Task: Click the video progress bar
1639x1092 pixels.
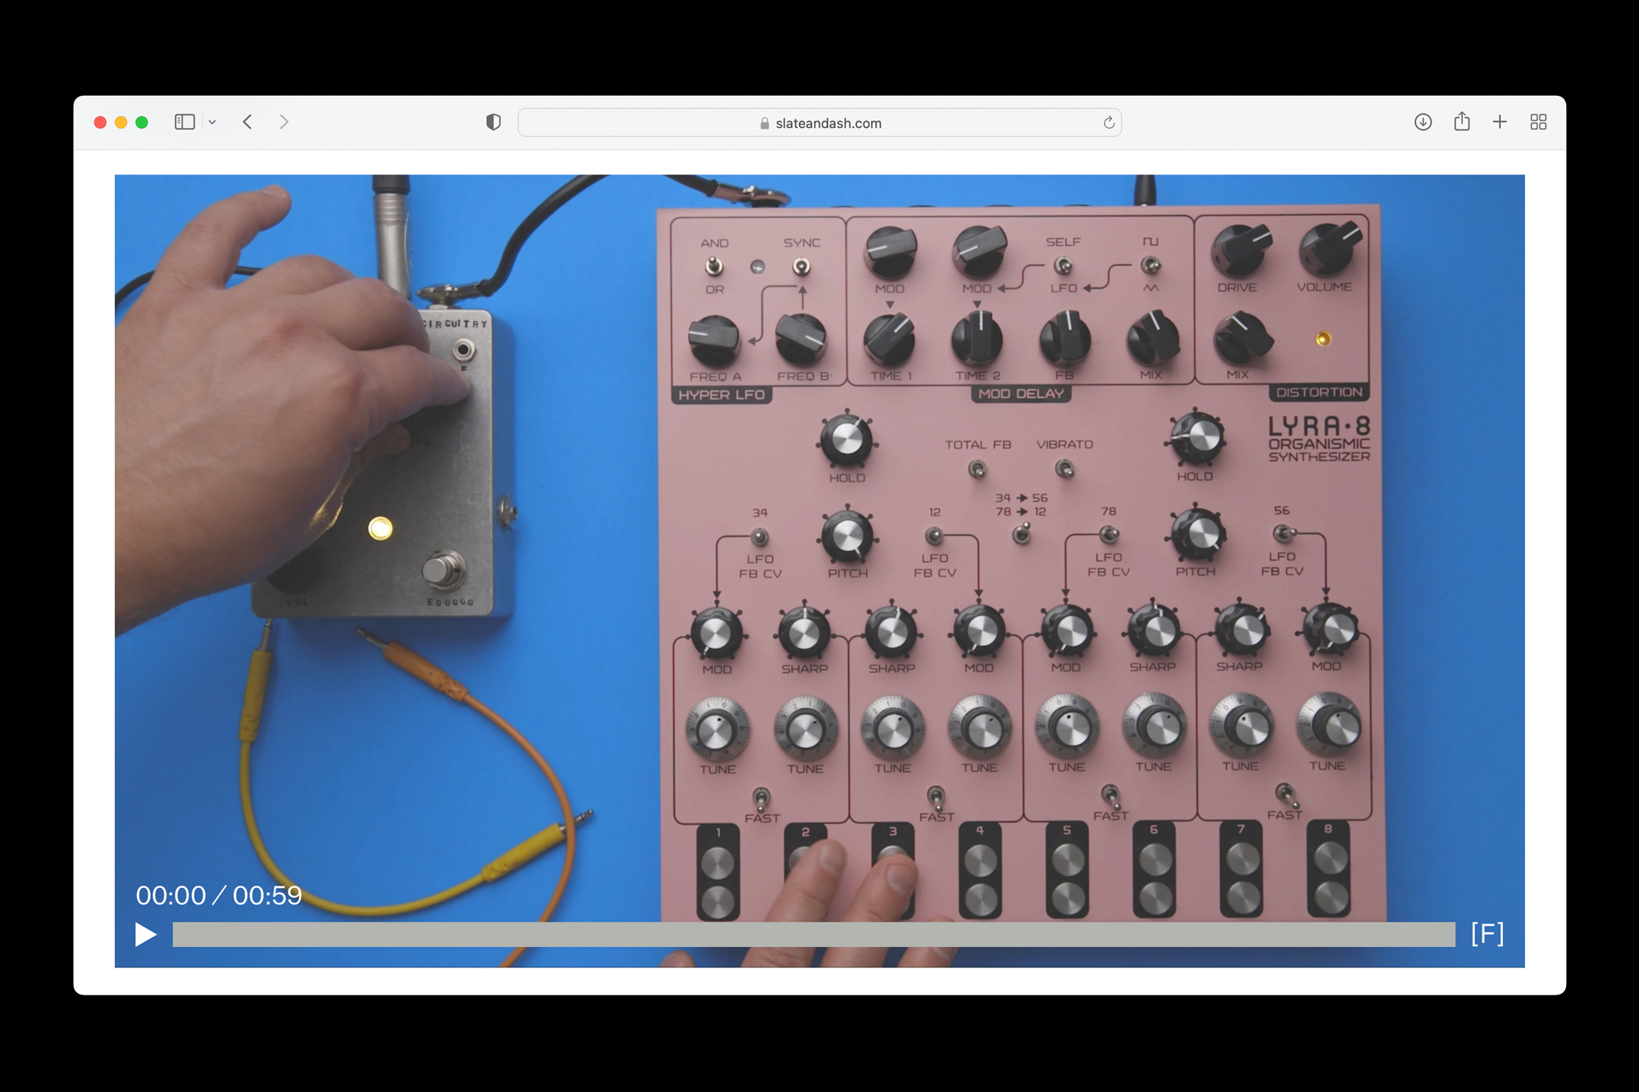Action: (813, 934)
